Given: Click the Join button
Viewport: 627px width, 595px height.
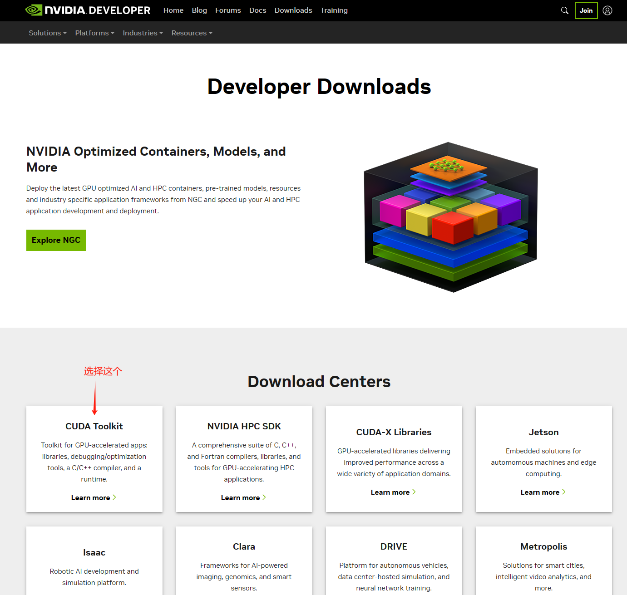Looking at the screenshot, I should pyautogui.click(x=586, y=10).
